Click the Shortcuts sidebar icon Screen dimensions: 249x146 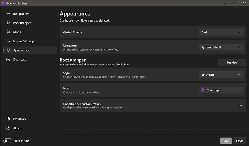(8, 60)
